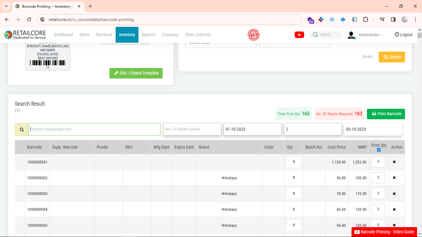
Task: Click barcode cell 1000000004
Action: click(37, 209)
